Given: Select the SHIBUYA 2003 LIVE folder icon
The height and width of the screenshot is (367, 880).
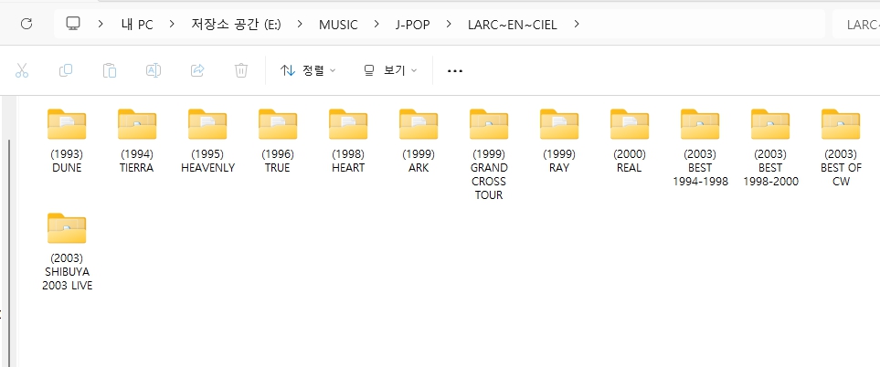Looking at the screenshot, I should tap(67, 228).
